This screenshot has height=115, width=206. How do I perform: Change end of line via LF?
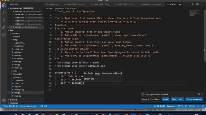(x=186, y=106)
